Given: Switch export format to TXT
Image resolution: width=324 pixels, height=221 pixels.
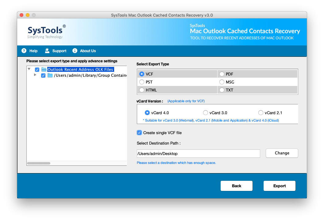Looking at the screenshot, I should coord(222,90).
